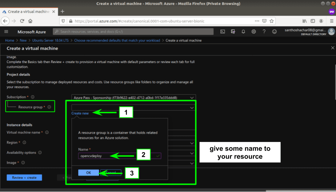Click the vertical scrollbar on the right
Image resolution: width=336 pixels, height=192 pixels.
335,82
